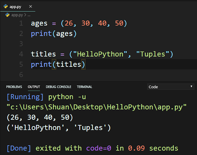The image size is (197, 155).
Task: Click line number 6 in gutter
Action: pyautogui.click(x=21, y=75)
